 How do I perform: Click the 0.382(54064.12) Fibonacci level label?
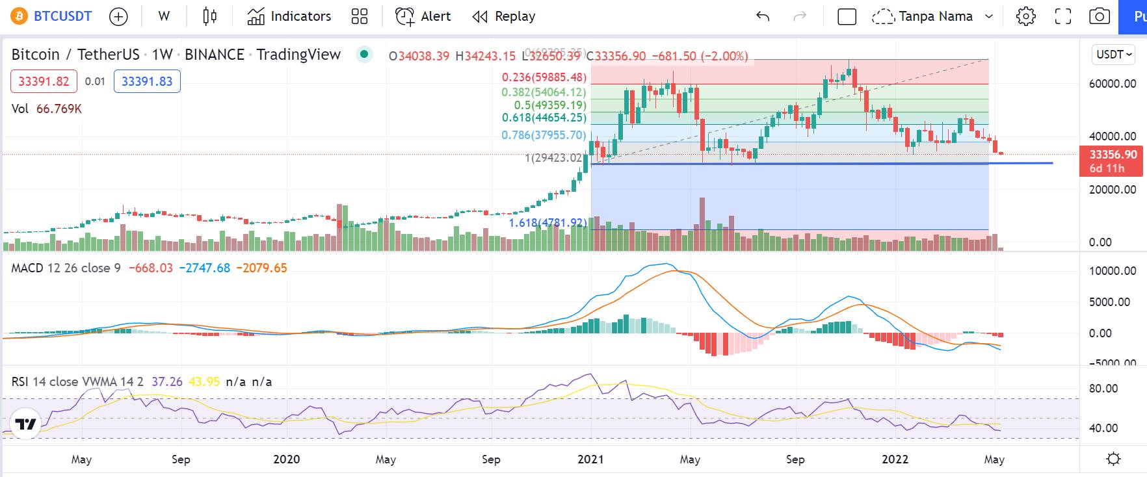(544, 92)
